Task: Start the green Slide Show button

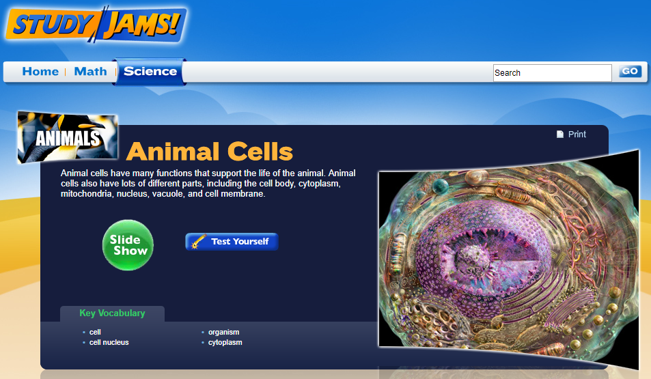Action: tap(128, 245)
